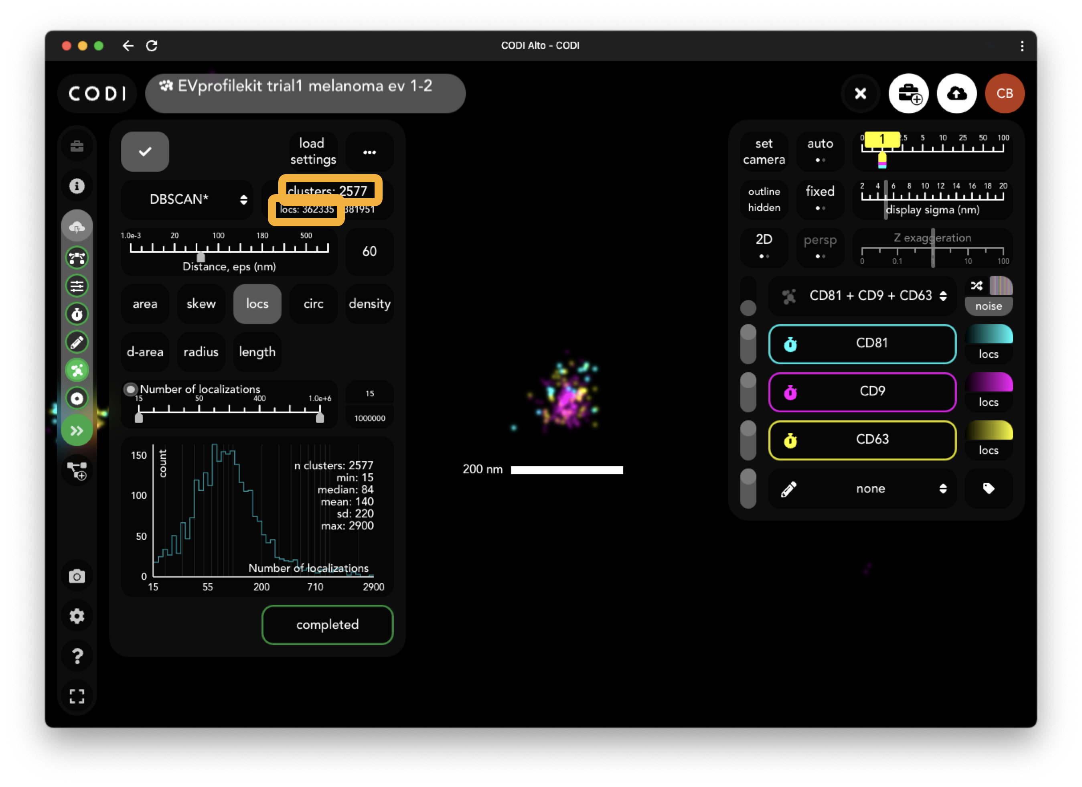Open the DBSCAN* algorithm dropdown
Screen dimensions: 1082x787
[x=188, y=199]
